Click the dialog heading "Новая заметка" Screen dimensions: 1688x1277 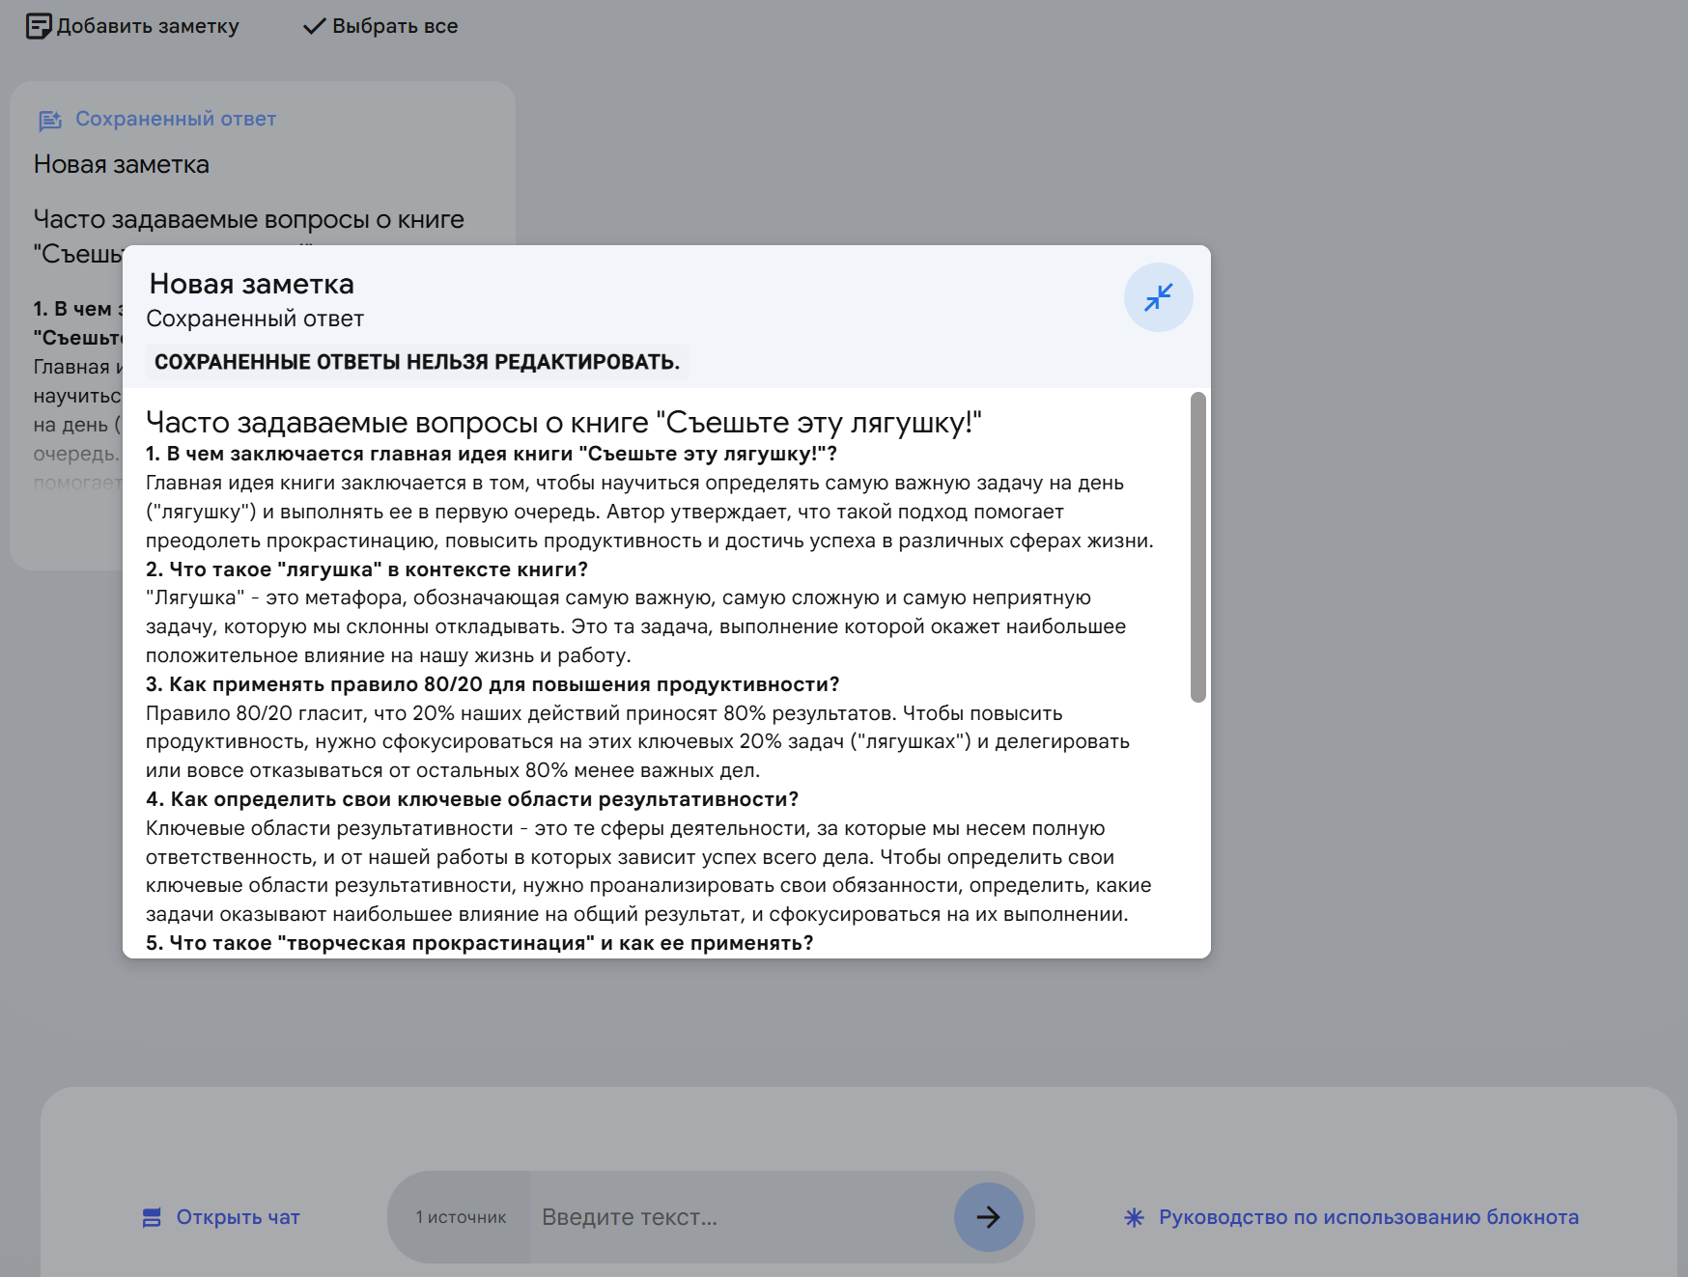(x=252, y=284)
